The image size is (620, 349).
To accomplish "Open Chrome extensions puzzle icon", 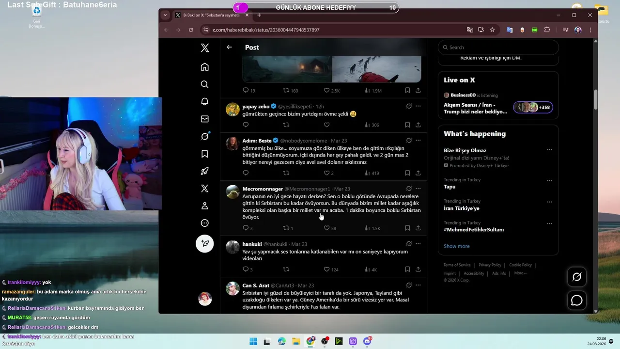I will 547,30.
